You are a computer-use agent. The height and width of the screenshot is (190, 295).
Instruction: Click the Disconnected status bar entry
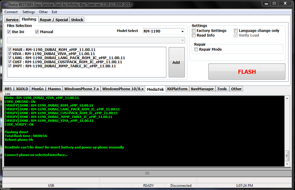[x=181, y=185]
